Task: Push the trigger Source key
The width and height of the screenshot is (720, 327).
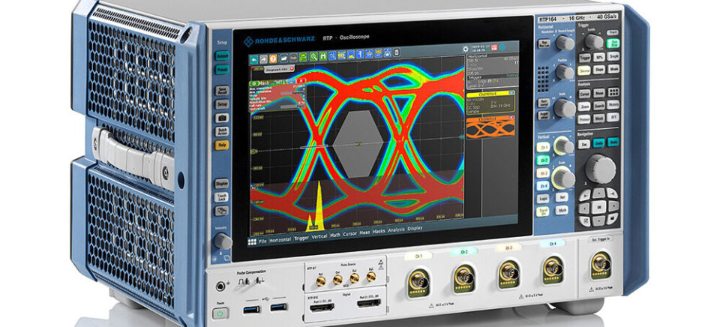Action: click(x=584, y=71)
